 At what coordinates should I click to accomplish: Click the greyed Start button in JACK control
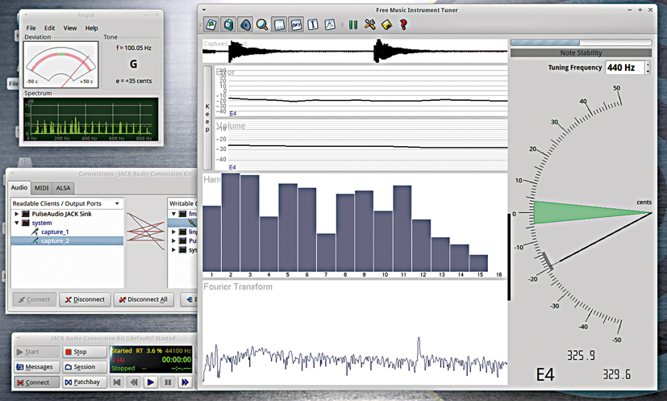click(36, 352)
